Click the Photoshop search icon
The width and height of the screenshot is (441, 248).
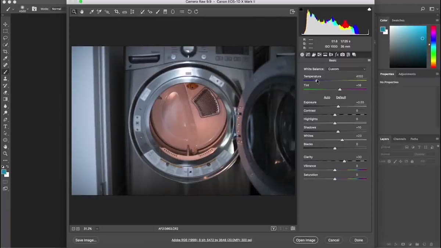[x=423, y=9]
